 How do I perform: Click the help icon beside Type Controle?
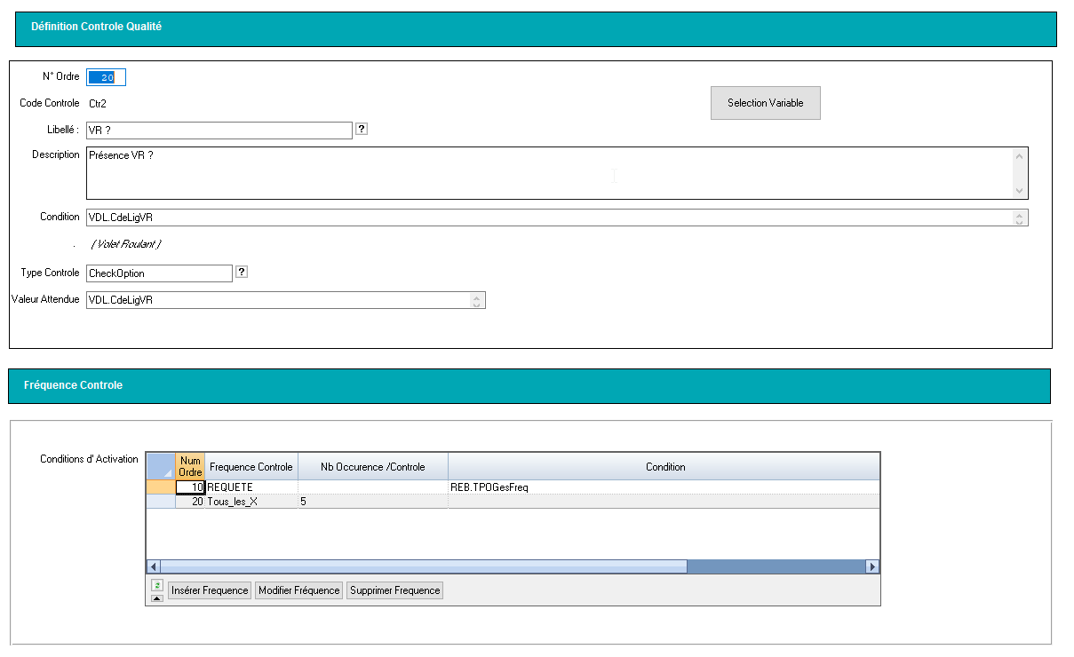[x=242, y=272]
